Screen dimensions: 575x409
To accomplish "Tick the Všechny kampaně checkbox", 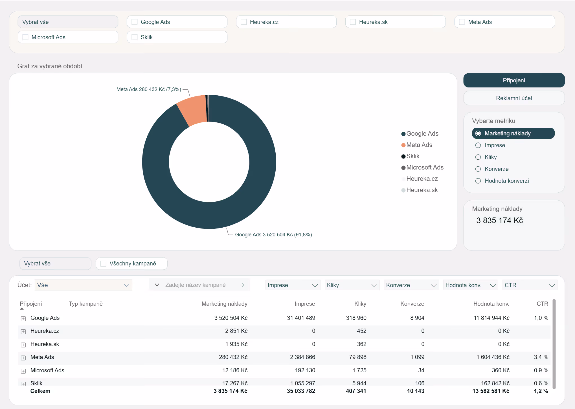I will point(104,263).
